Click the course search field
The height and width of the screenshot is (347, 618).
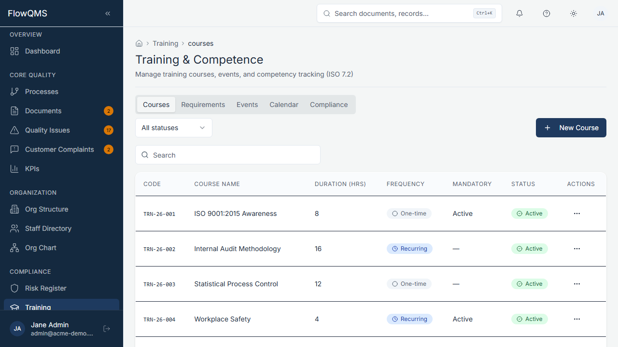[x=227, y=155]
